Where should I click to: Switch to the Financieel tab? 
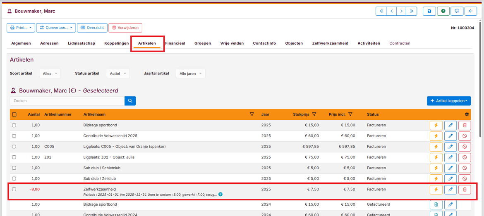(x=175, y=43)
